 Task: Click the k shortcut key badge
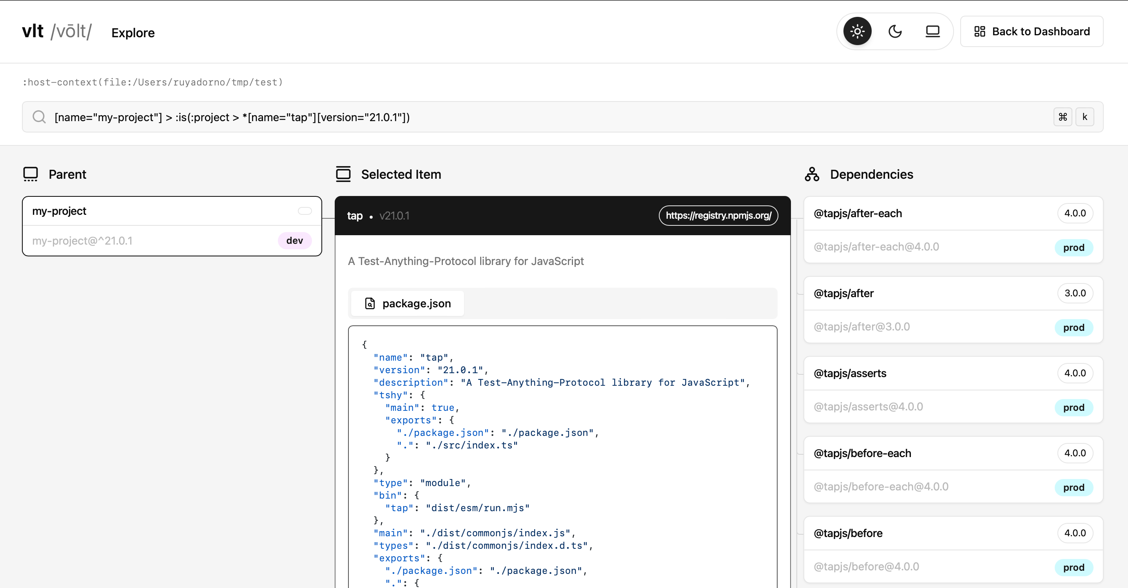tap(1084, 117)
